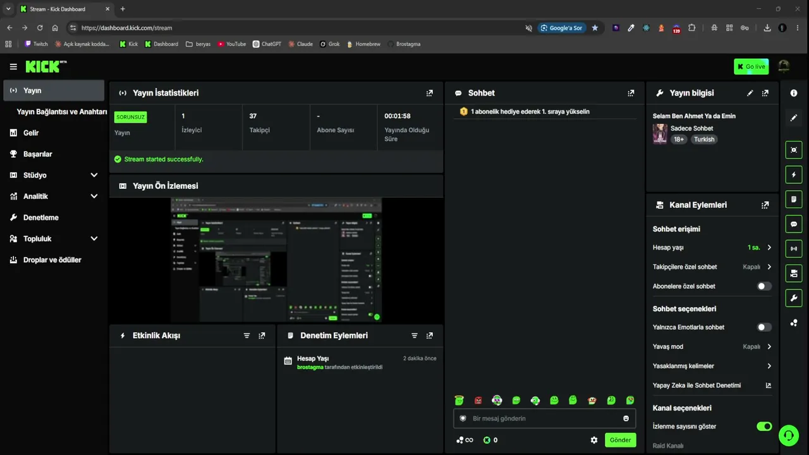809x455 pixels.
Task: Open the Twitch bookmark
Action: pos(36,44)
